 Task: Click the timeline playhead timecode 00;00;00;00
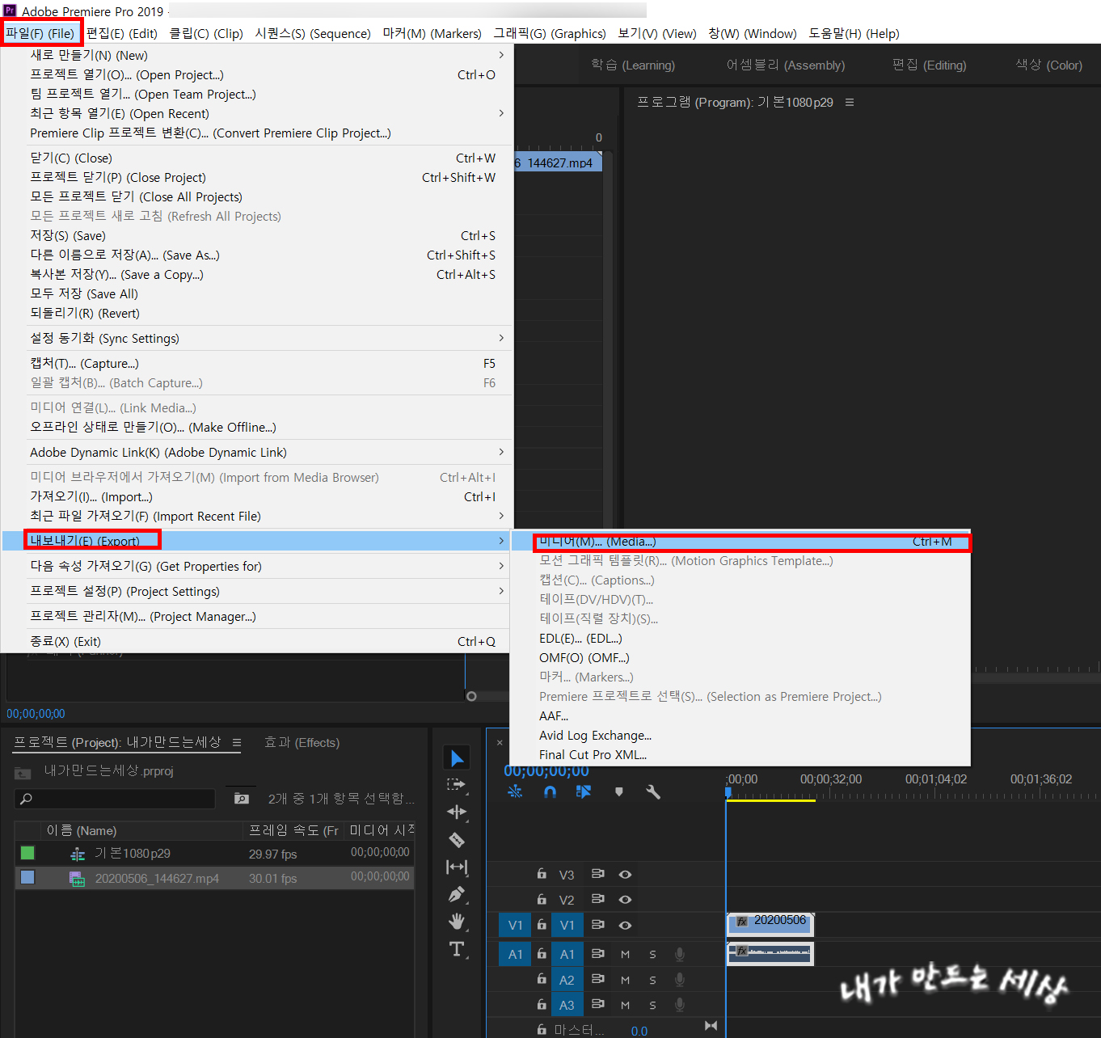pyautogui.click(x=546, y=770)
